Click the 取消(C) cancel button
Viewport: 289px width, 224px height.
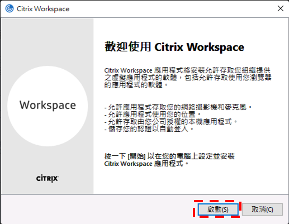point(262,209)
